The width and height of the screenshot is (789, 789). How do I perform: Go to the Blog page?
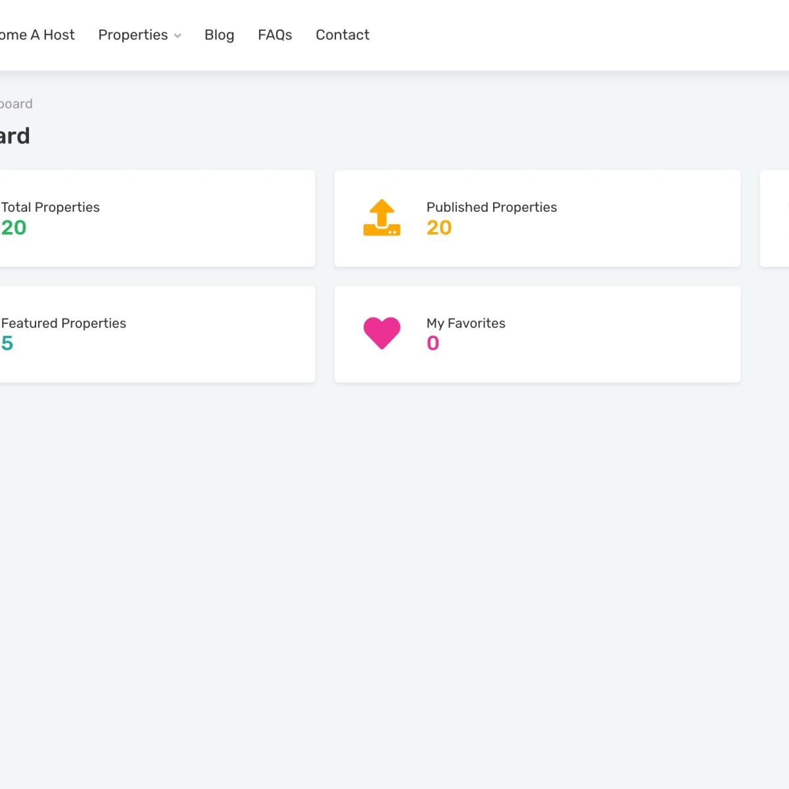pyautogui.click(x=219, y=35)
